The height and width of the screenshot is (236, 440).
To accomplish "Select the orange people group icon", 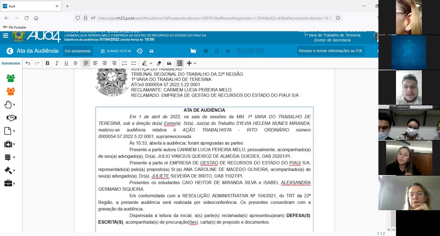I will coord(11,91).
